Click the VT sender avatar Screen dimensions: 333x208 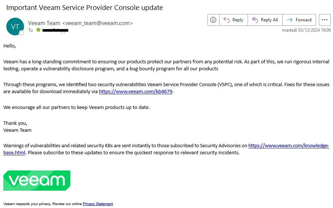[x=15, y=27]
